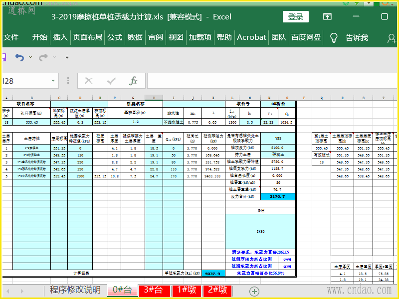Open the Acrobat ribbon tab
The height and width of the screenshot is (299, 399).
[251, 37]
